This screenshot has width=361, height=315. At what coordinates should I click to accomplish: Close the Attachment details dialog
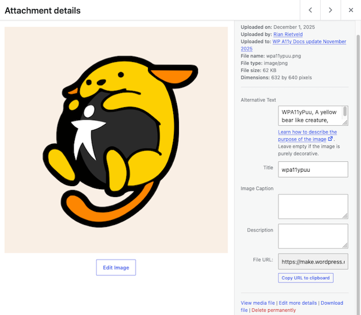point(351,10)
